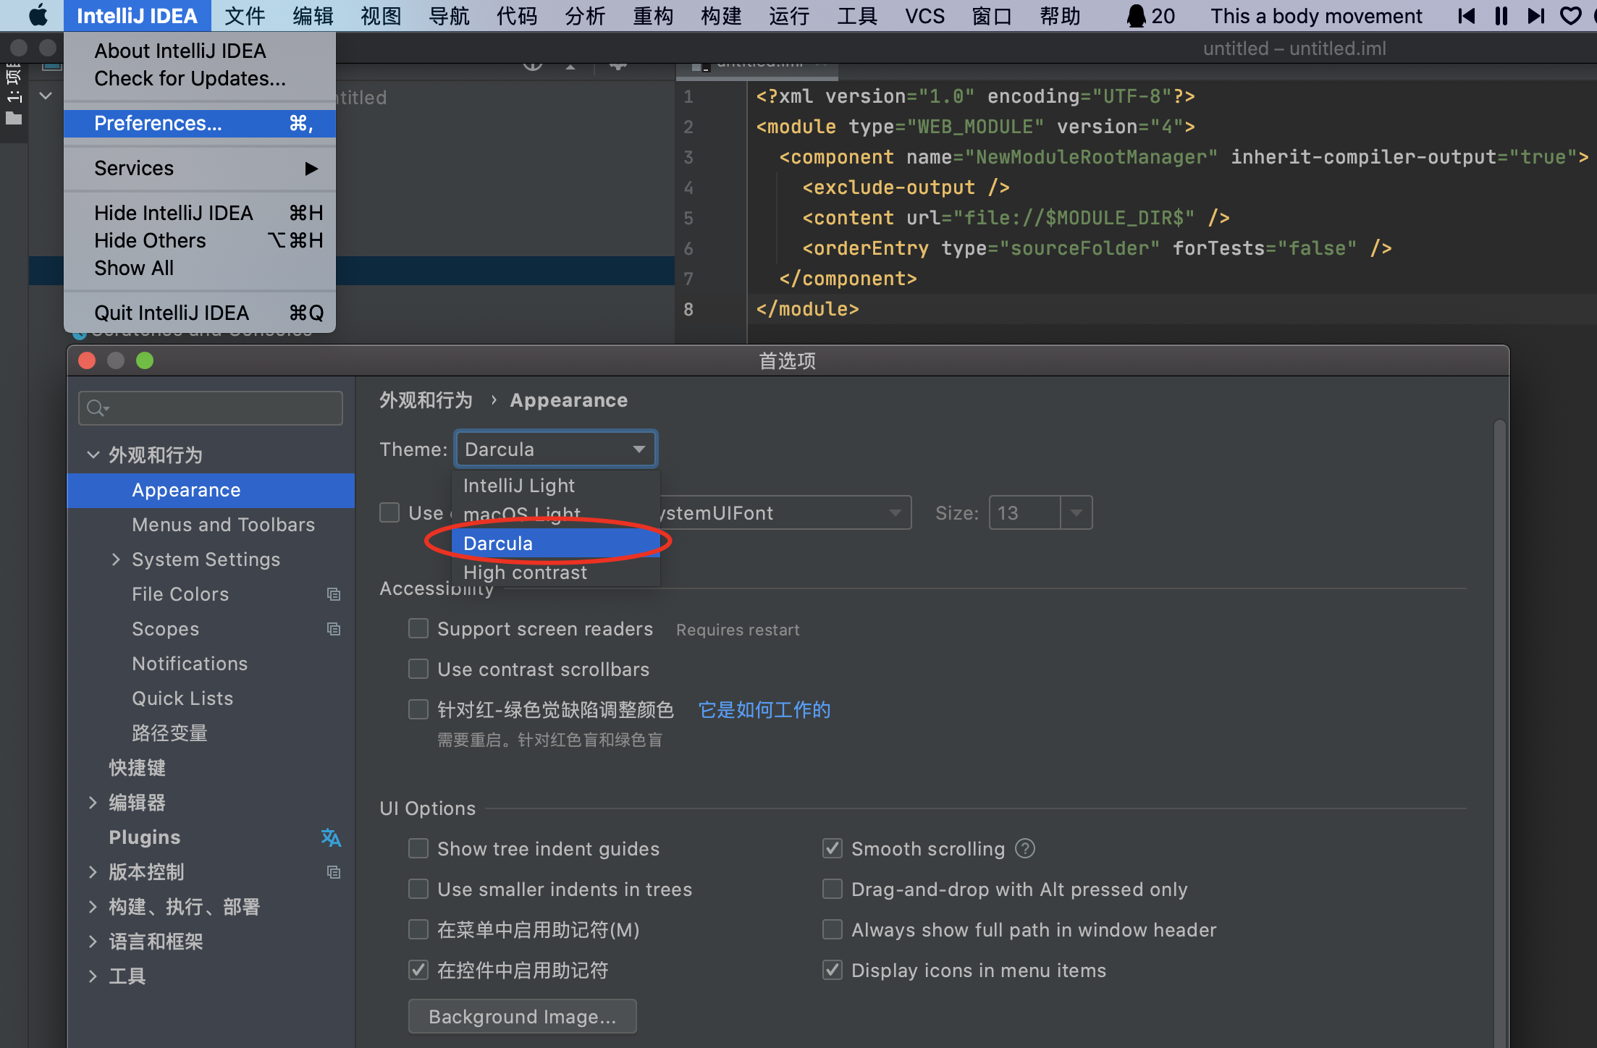Screen dimensions: 1597x1048
Task: Enable Support screen readers
Action: pyautogui.click(x=418, y=628)
